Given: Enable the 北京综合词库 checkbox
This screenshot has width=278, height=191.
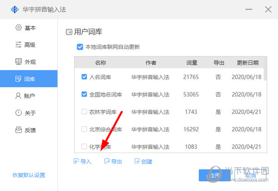Looking at the screenshot, I should coord(84,129).
